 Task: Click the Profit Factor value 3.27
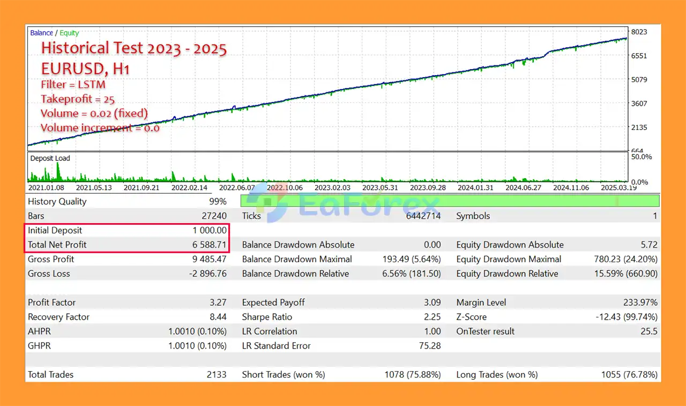pyautogui.click(x=218, y=302)
